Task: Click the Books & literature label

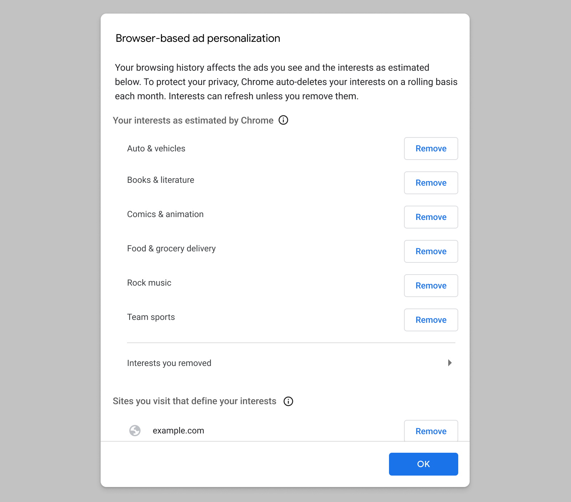Action: coord(161,180)
